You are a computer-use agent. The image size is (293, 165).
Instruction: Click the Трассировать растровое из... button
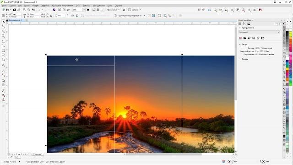130,16
